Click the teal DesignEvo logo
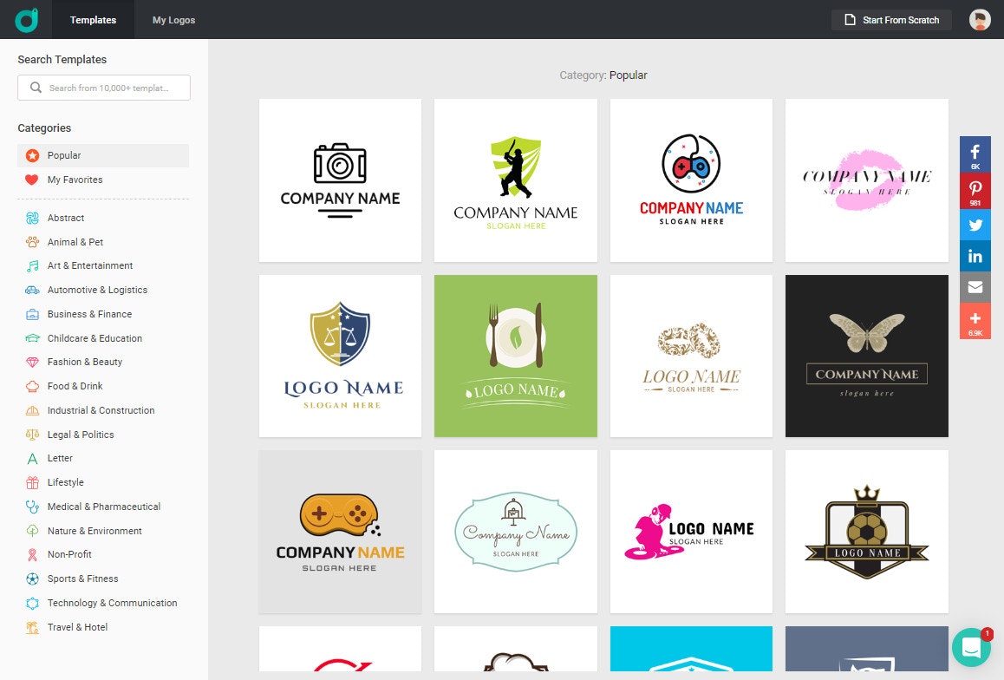Screen dimensions: 1004x680 [24, 19]
